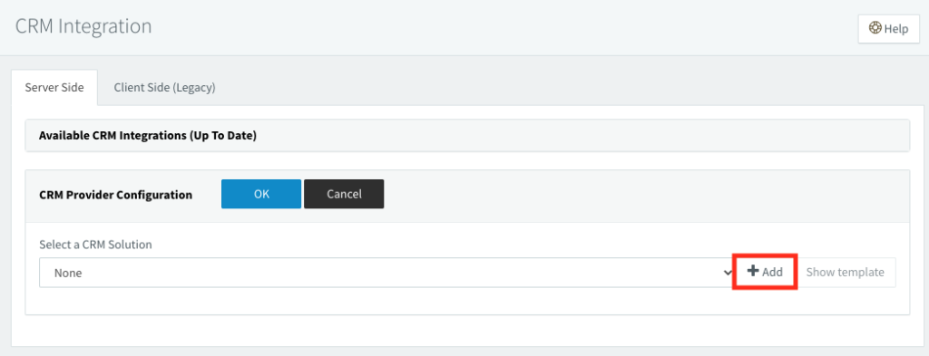Click the Show template button

pyautogui.click(x=845, y=272)
